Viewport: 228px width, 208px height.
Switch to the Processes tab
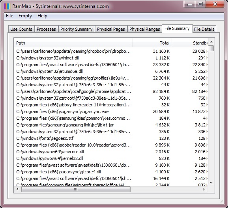[46, 29]
